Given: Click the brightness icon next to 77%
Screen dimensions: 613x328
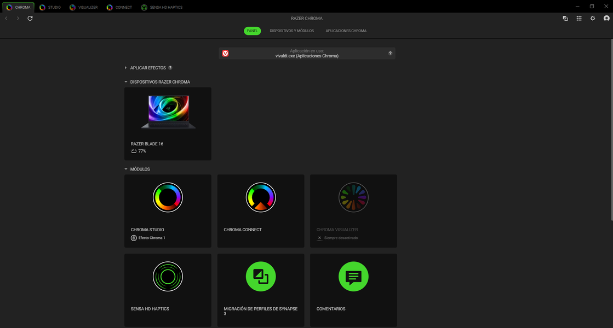Looking at the screenshot, I should coord(134,151).
